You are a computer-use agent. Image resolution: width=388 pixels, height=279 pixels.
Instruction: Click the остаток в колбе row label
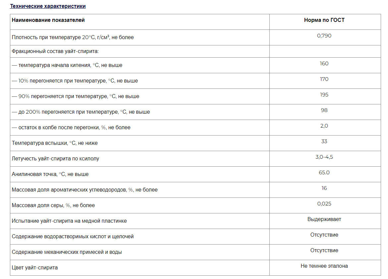71,128
